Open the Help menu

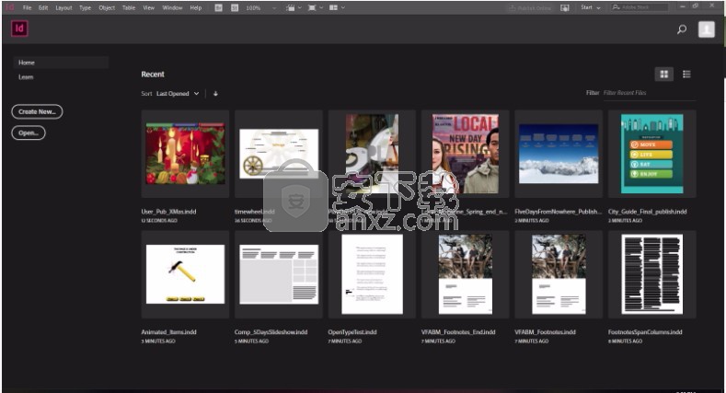point(196,8)
